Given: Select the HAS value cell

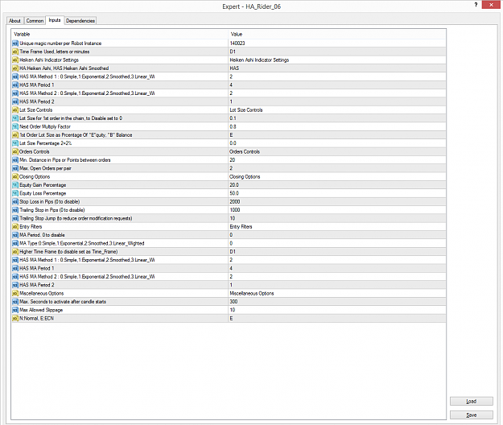Looking at the screenshot, I should tap(337, 68).
